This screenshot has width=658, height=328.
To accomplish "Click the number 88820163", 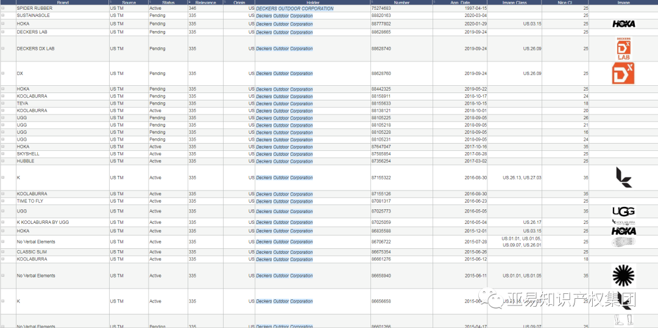I will pyautogui.click(x=381, y=15).
